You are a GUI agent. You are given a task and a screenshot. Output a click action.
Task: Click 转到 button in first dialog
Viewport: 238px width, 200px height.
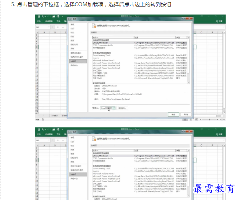pos(122,108)
